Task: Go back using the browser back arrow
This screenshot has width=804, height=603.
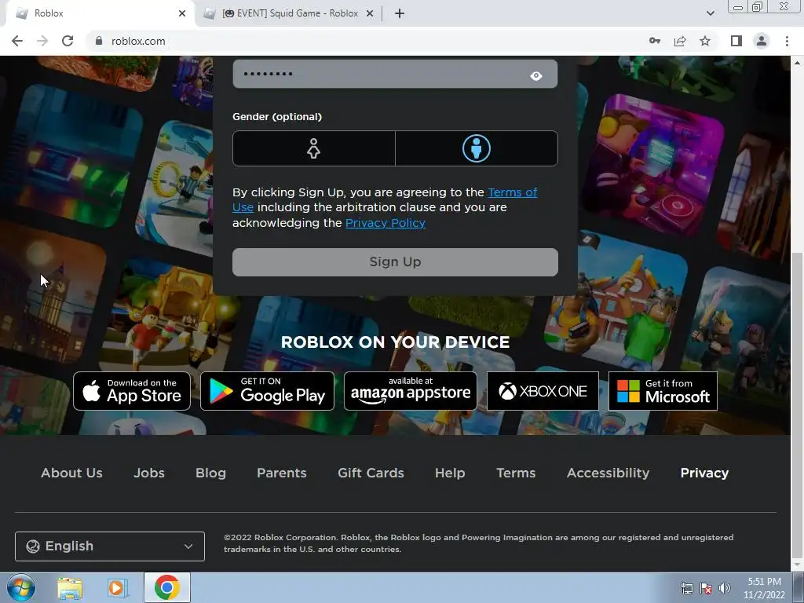Action: tap(17, 41)
